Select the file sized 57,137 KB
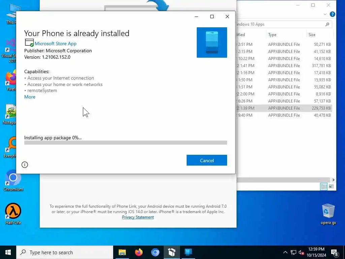This screenshot has height=259, width=345. (x=284, y=101)
